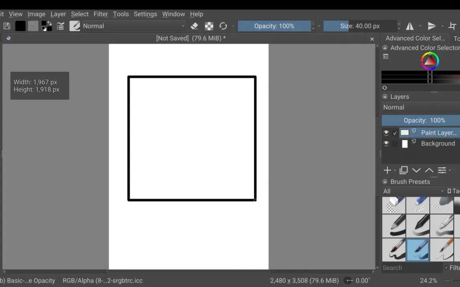Toggle the Filter checkbox beside brush search
The image size is (460, 287).
pyautogui.click(x=446, y=268)
